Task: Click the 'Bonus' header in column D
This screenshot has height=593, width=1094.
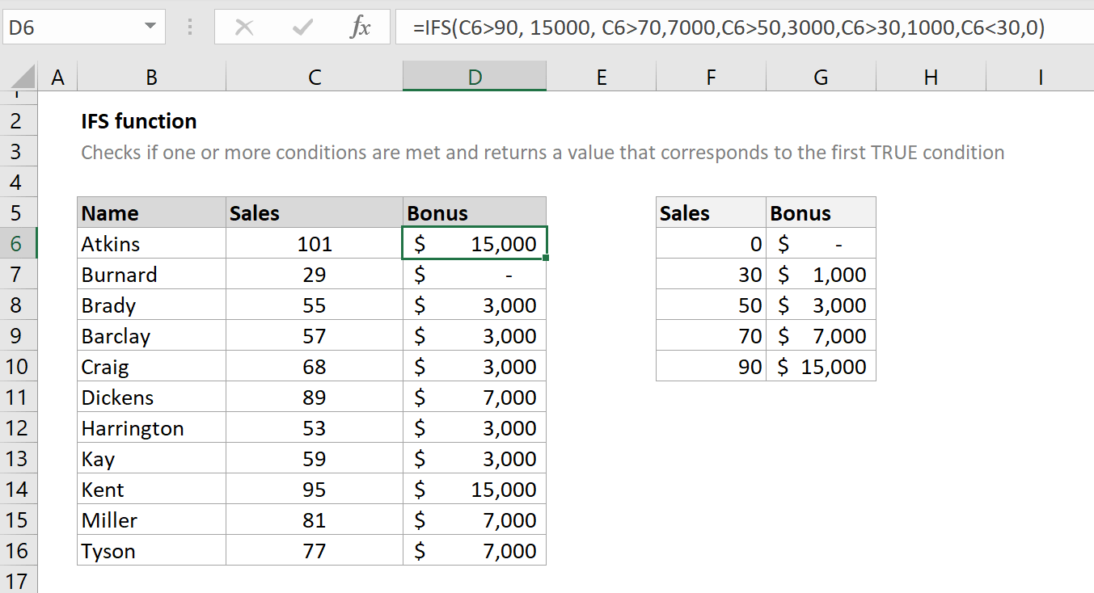Action: tap(475, 213)
